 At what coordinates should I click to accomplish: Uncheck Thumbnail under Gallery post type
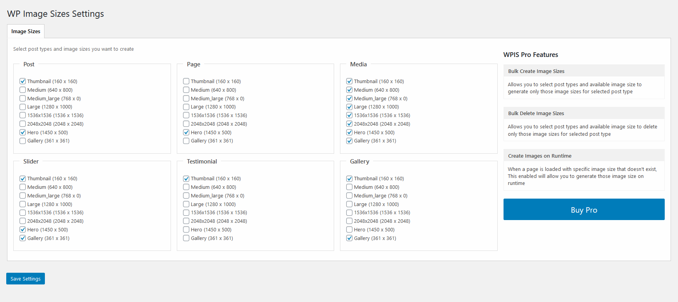(349, 178)
